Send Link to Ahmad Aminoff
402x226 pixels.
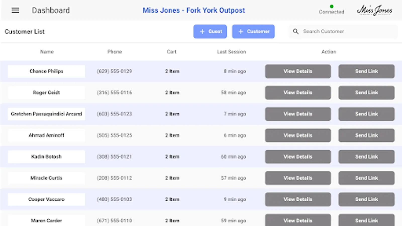366,135
